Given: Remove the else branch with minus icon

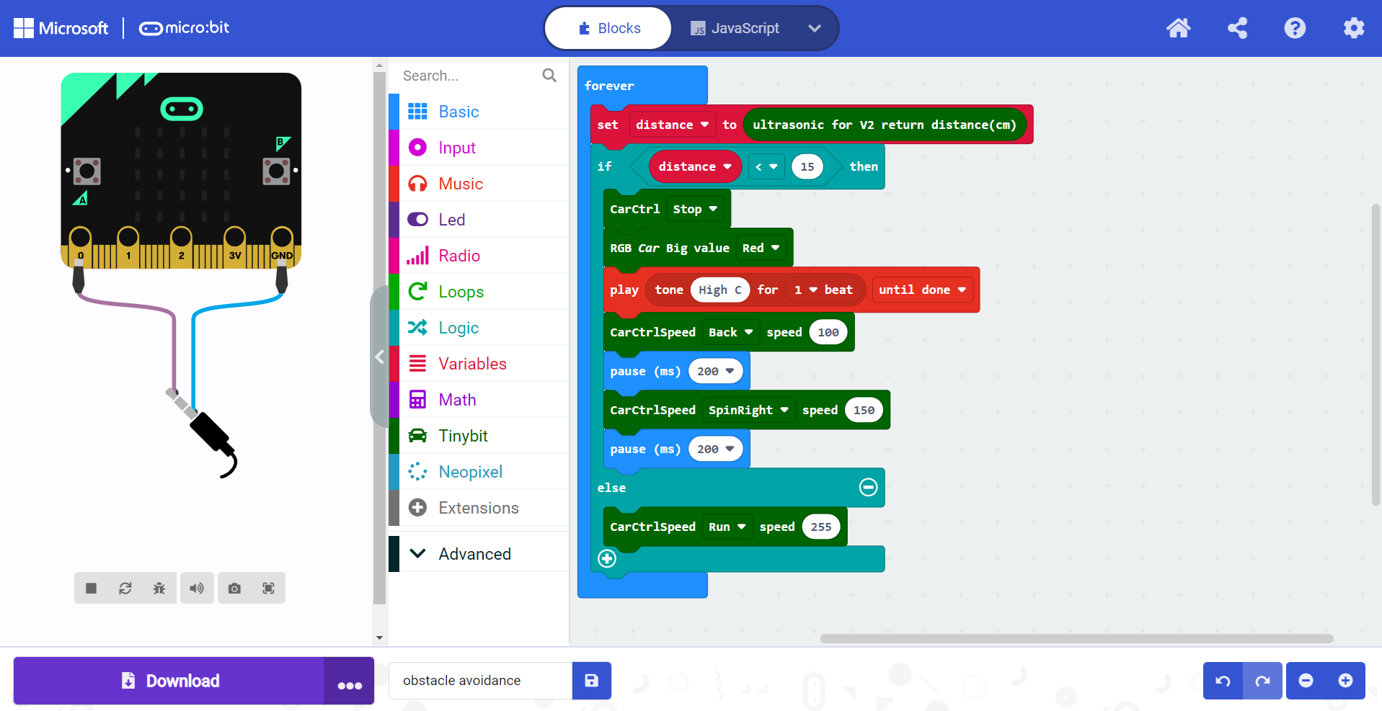Looking at the screenshot, I should click(x=868, y=488).
